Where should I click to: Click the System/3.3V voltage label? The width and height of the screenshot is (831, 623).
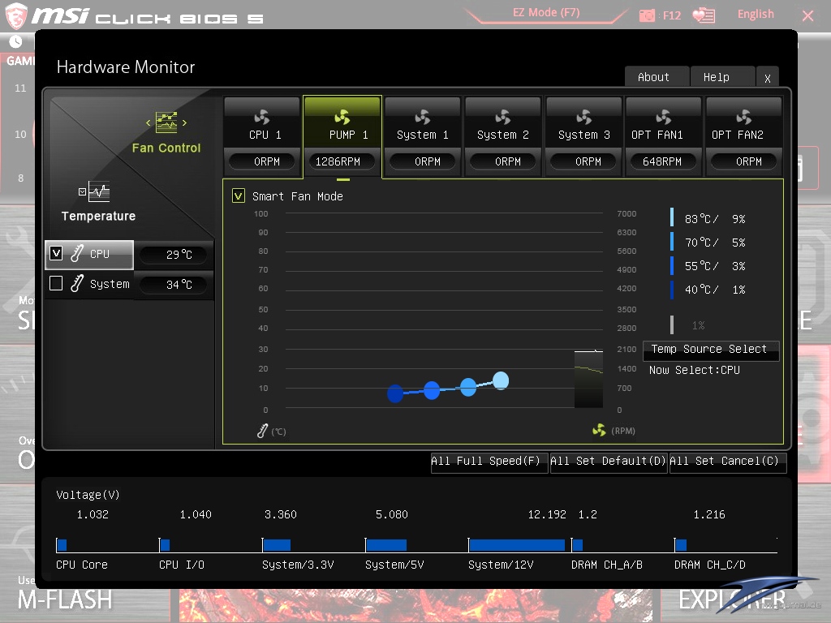(x=298, y=565)
